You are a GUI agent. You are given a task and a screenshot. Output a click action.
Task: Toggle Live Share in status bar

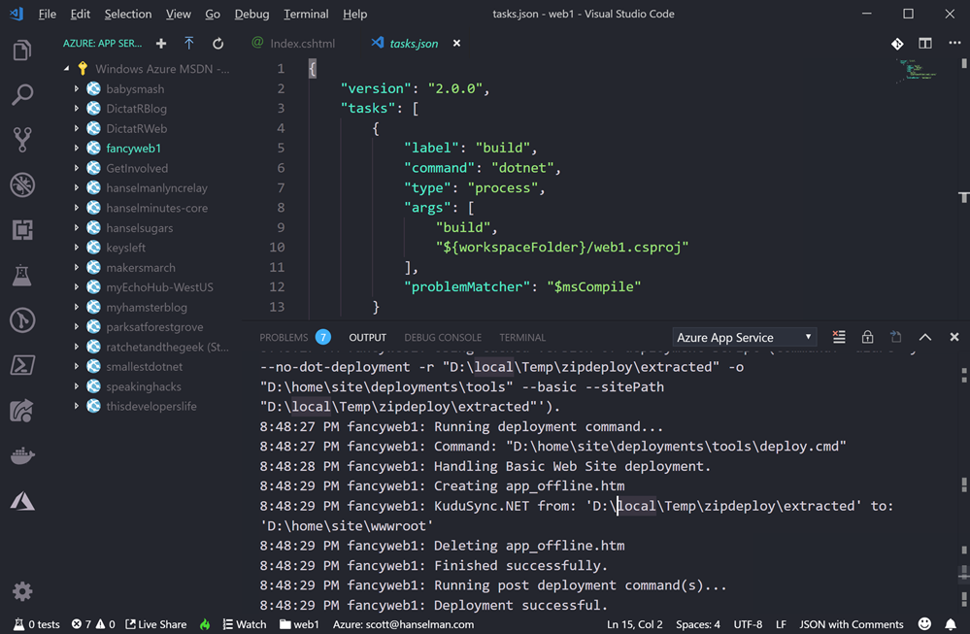coord(155,624)
